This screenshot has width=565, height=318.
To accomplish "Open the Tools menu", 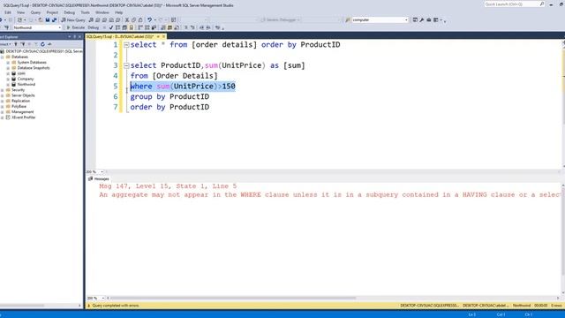I will click(85, 12).
